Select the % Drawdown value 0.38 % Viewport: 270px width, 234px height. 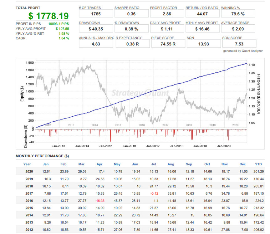[131, 29]
